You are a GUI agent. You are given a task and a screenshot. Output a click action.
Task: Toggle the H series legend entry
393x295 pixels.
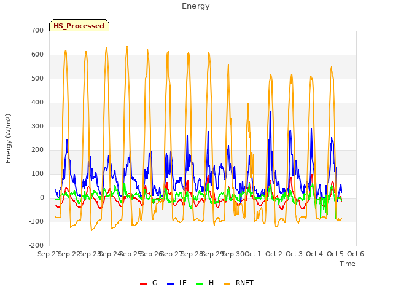pyautogui.click(x=205, y=283)
